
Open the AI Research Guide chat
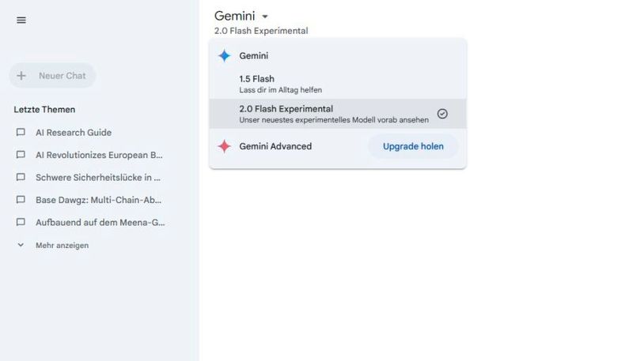pyautogui.click(x=74, y=133)
